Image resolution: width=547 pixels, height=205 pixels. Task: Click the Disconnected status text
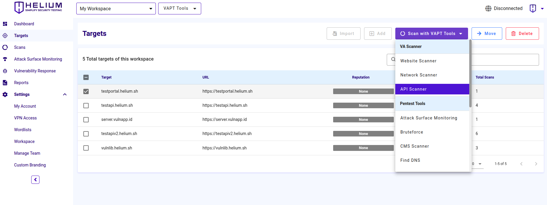coord(508,9)
